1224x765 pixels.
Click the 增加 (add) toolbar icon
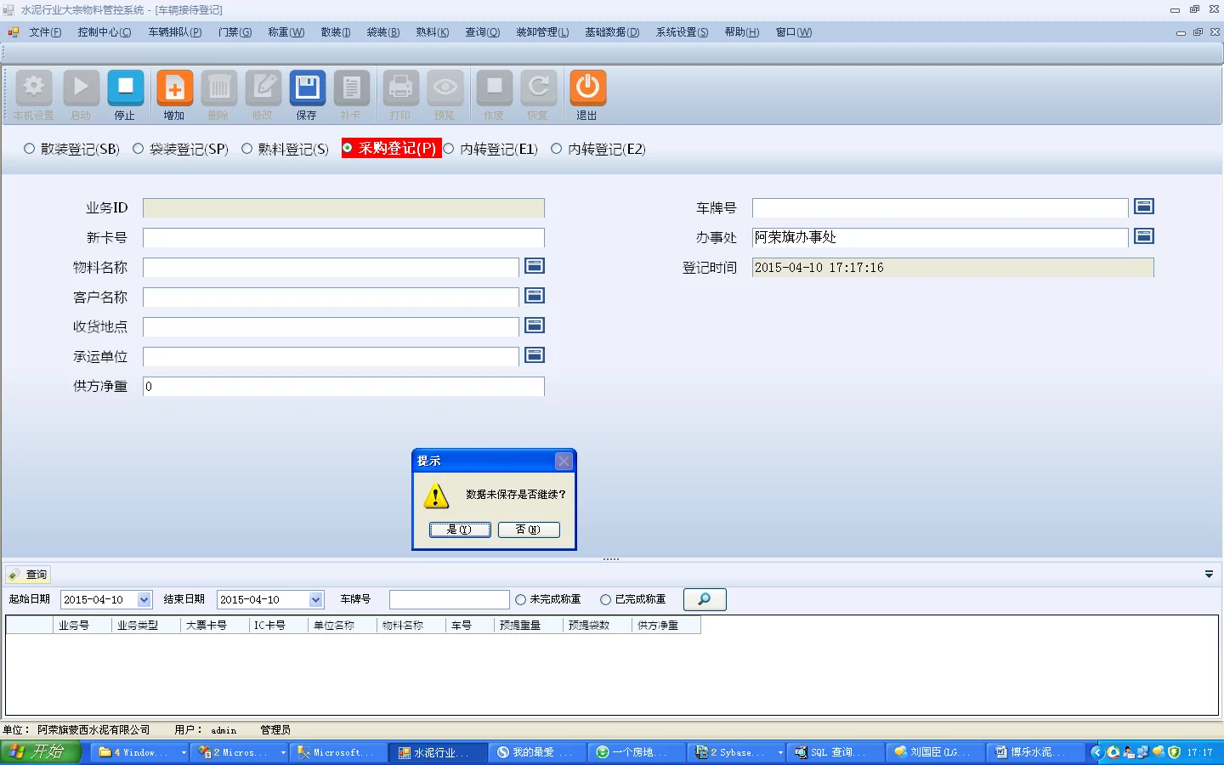[174, 88]
